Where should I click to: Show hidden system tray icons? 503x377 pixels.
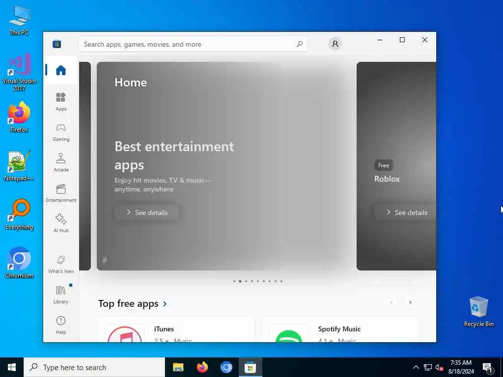pyautogui.click(x=416, y=367)
